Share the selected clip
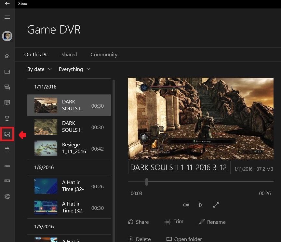This screenshot has width=281, height=242. click(x=139, y=222)
